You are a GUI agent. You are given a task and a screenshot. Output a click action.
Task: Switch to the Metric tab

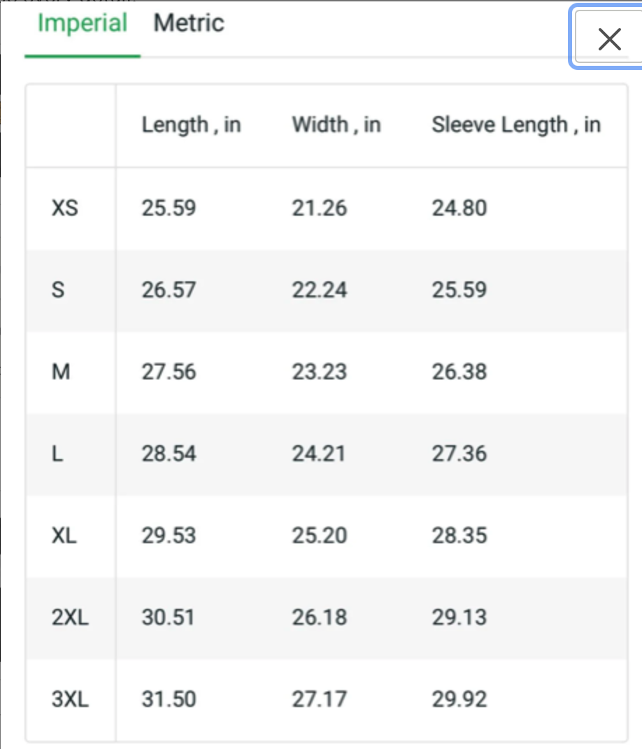(x=189, y=23)
